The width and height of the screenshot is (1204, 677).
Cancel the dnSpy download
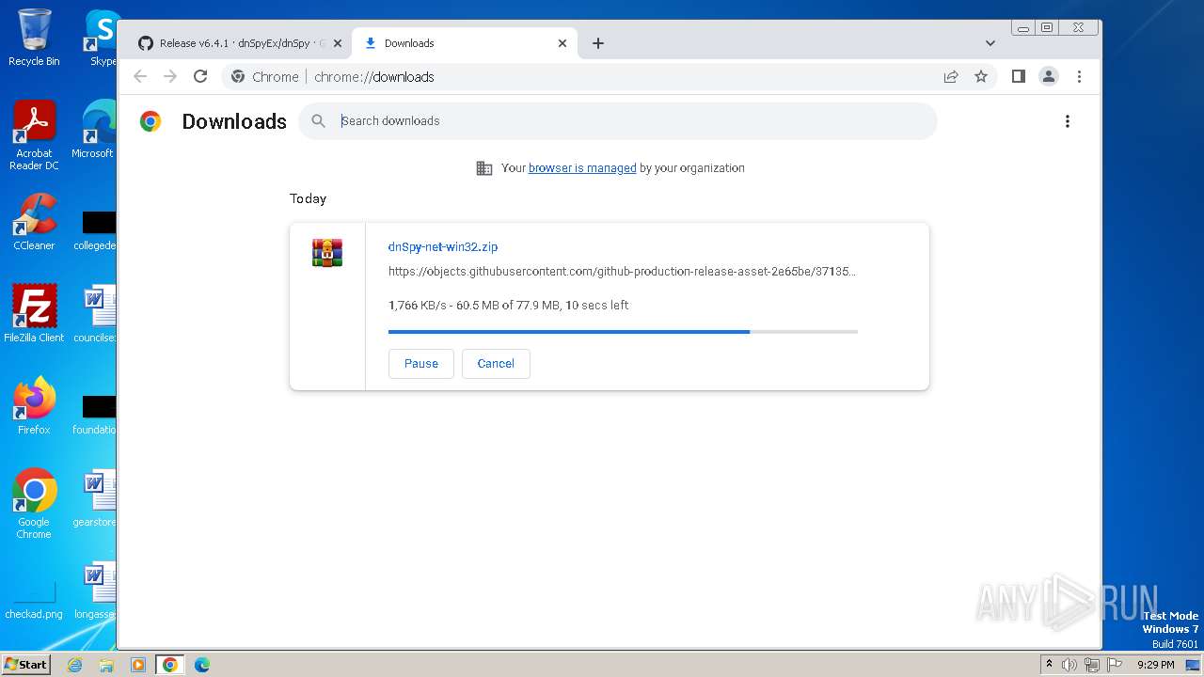coord(496,364)
